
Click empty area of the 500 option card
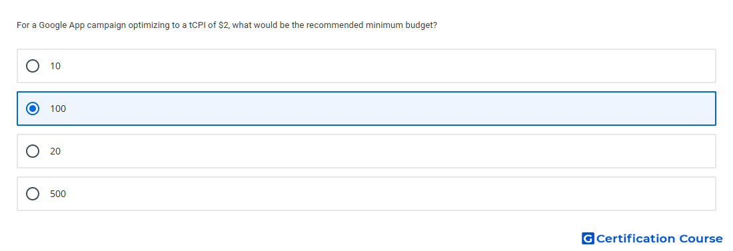pos(374,194)
